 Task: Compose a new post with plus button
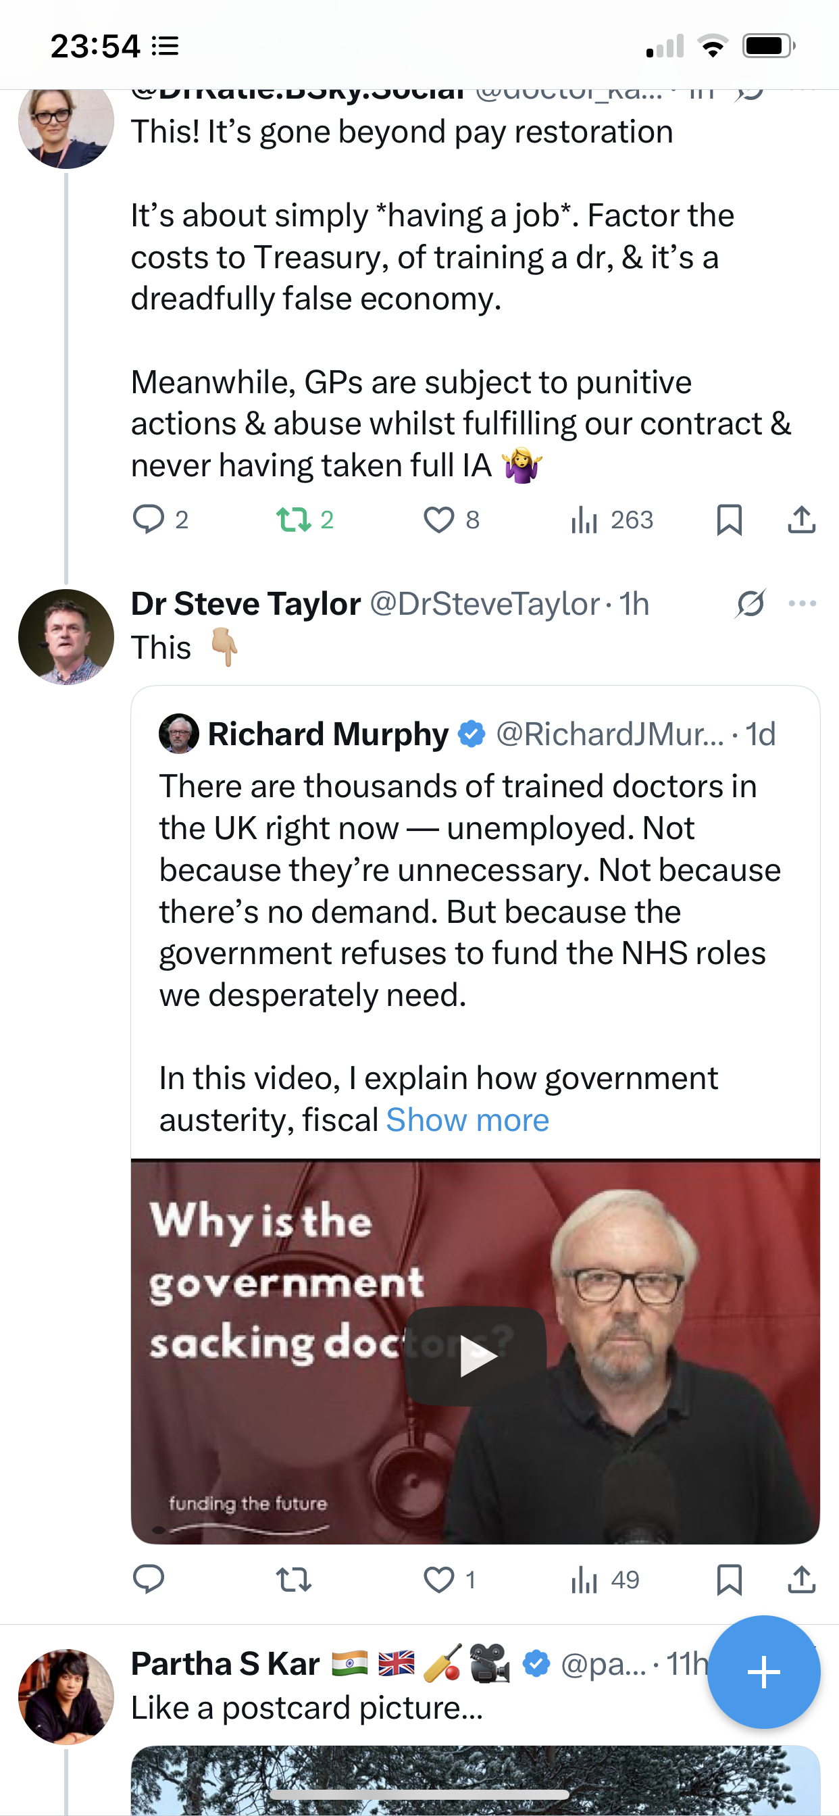763,1671
